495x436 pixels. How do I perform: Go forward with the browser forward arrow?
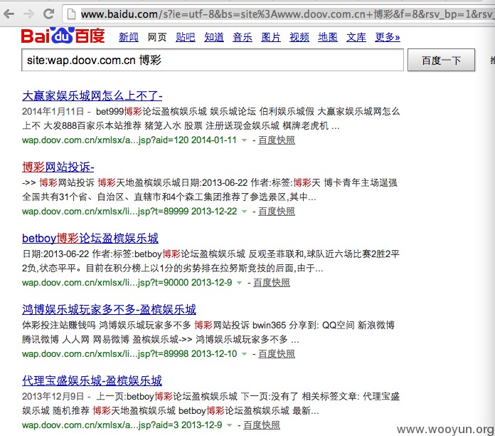pos(28,14)
